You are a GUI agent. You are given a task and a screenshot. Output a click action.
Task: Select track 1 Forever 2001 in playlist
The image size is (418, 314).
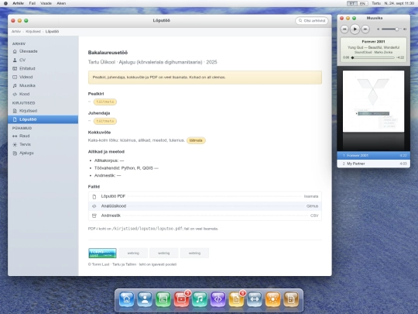click(x=373, y=155)
